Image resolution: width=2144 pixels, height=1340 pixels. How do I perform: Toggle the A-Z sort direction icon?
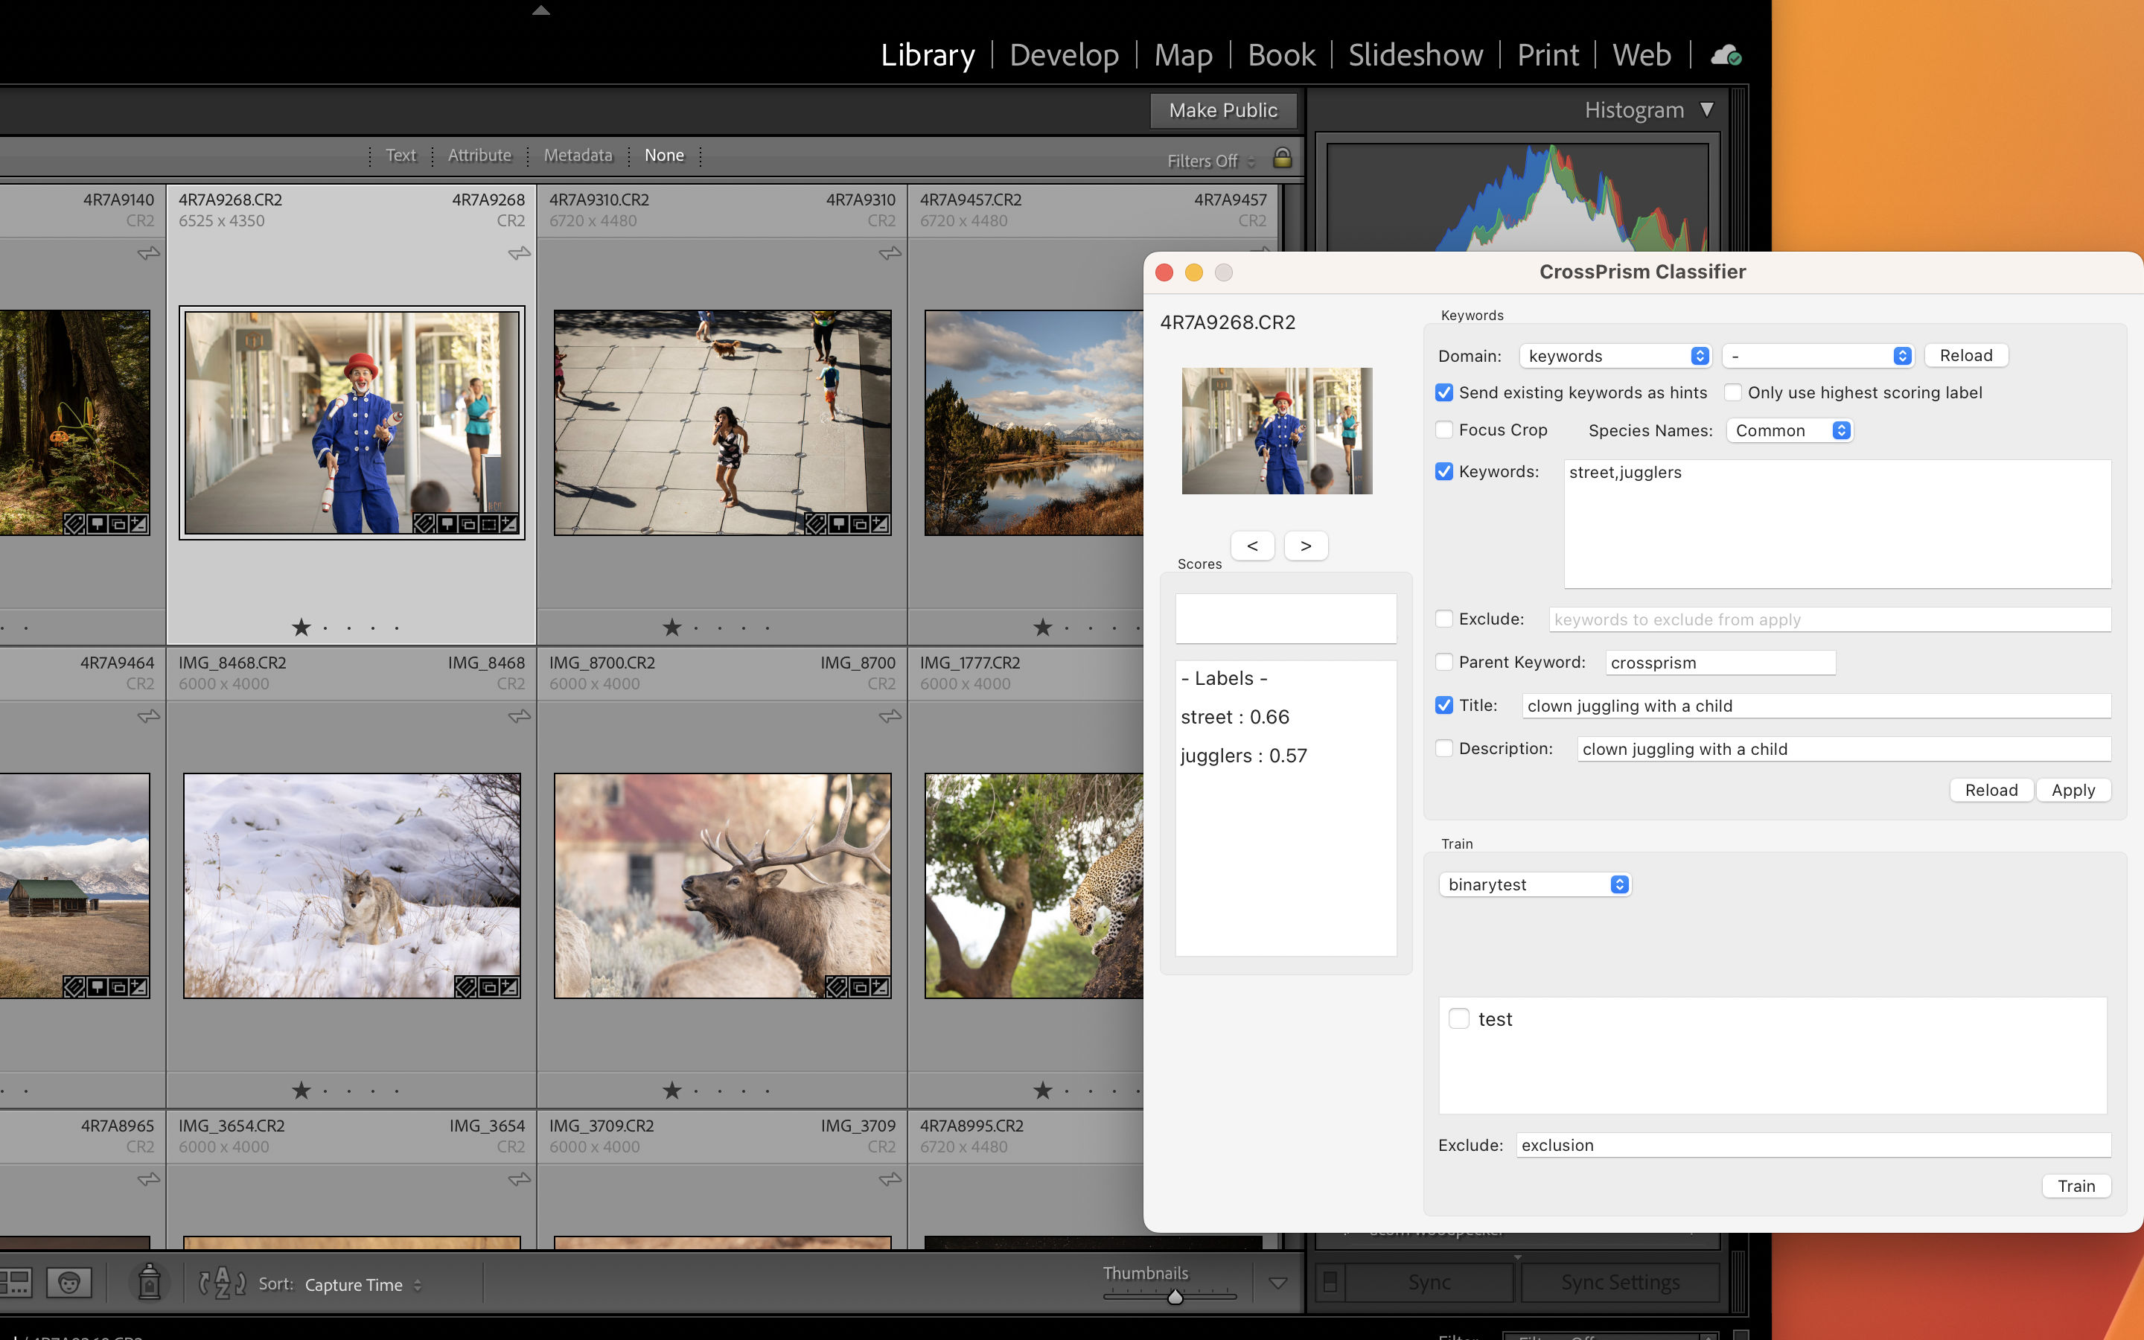coord(222,1283)
